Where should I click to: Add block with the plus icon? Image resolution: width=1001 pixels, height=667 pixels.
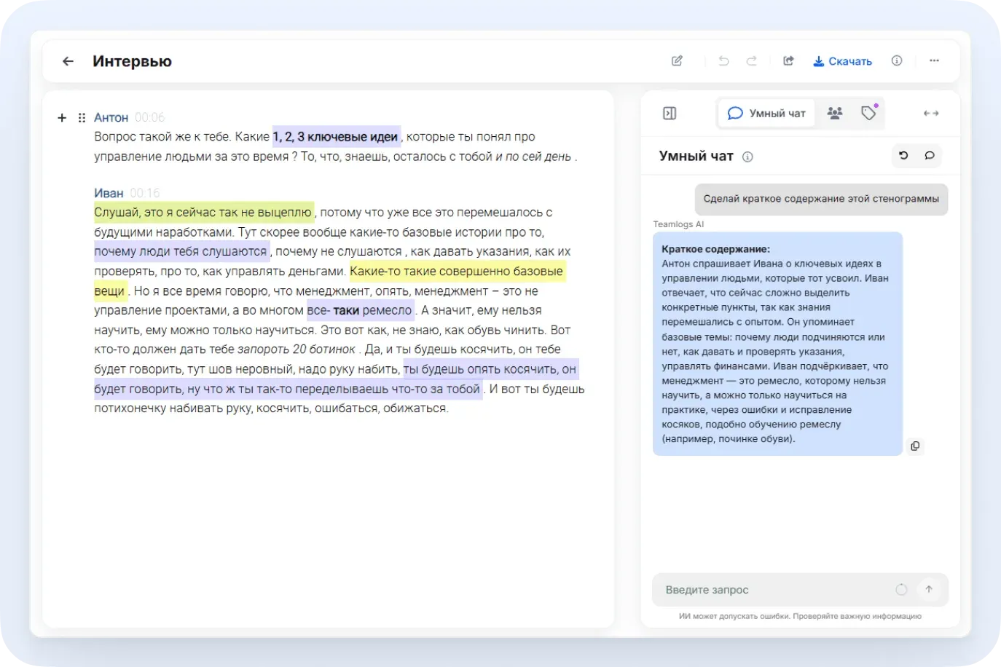tap(62, 118)
